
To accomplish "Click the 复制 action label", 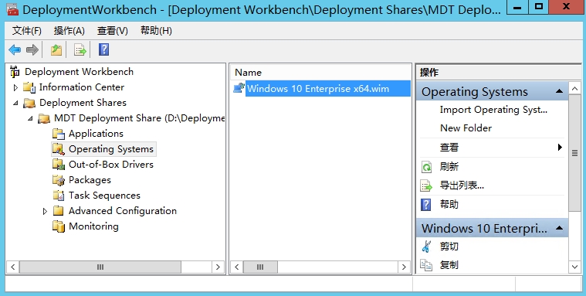I will [449, 265].
